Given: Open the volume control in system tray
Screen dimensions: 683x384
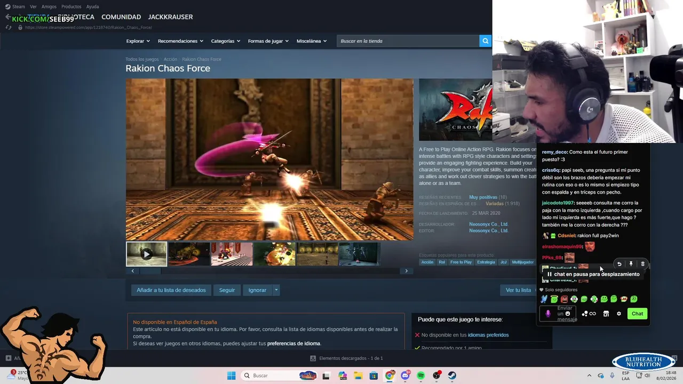Looking at the screenshot, I should (647, 375).
